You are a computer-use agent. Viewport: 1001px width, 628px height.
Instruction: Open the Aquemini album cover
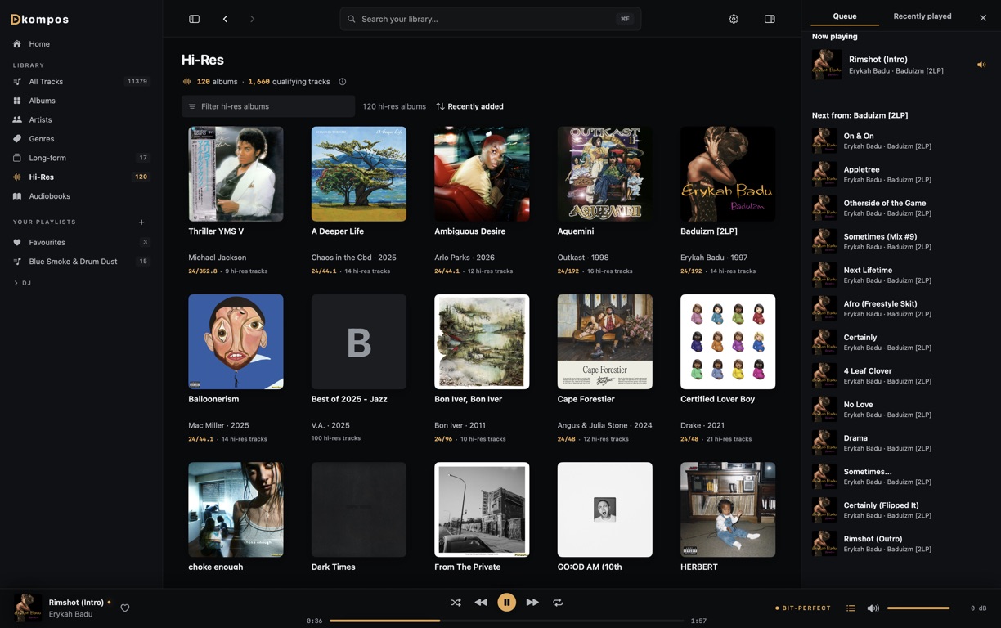pyautogui.click(x=605, y=173)
